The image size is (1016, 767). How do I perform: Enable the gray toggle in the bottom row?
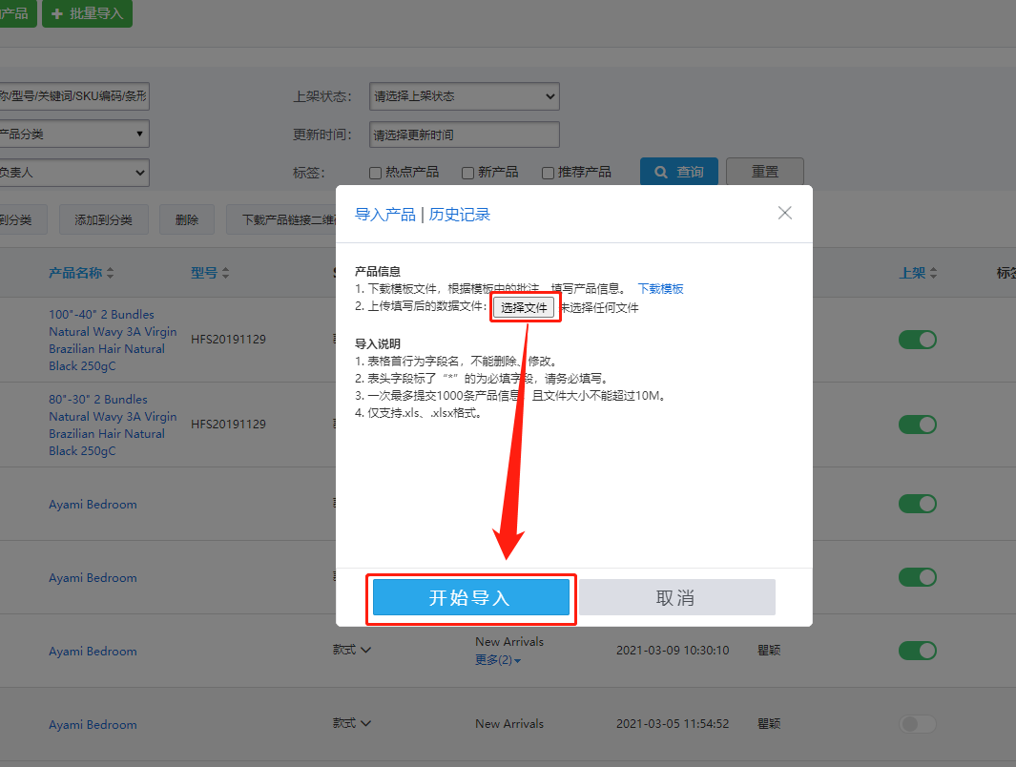(917, 724)
